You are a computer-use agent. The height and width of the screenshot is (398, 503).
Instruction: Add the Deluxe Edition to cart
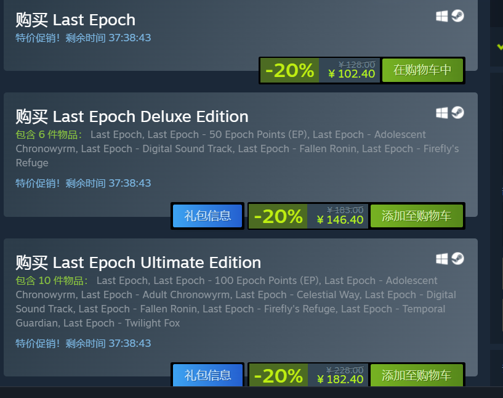416,216
